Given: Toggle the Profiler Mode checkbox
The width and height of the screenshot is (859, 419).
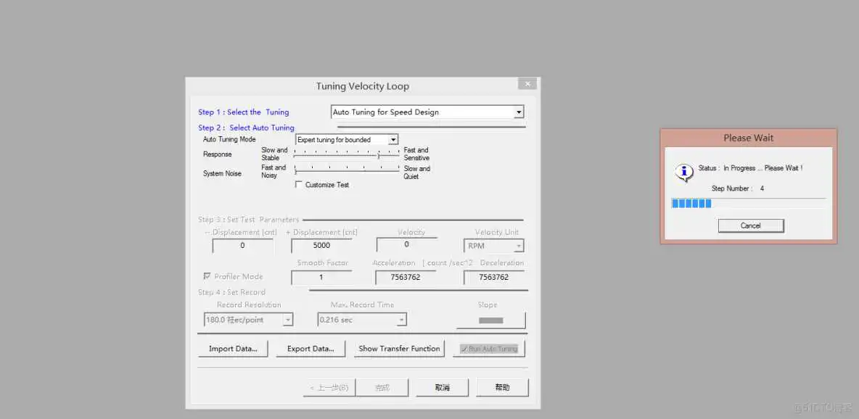Looking at the screenshot, I should (x=207, y=276).
